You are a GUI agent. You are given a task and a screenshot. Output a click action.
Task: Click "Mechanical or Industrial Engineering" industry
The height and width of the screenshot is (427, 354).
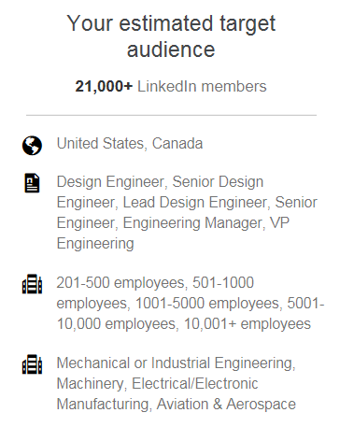click(175, 363)
